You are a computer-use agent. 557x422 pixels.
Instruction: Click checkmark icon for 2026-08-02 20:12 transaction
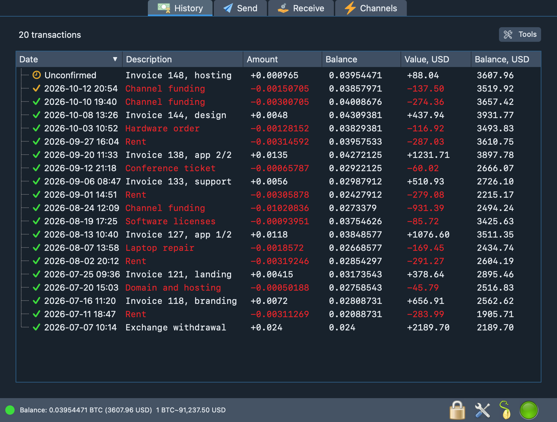click(x=36, y=261)
